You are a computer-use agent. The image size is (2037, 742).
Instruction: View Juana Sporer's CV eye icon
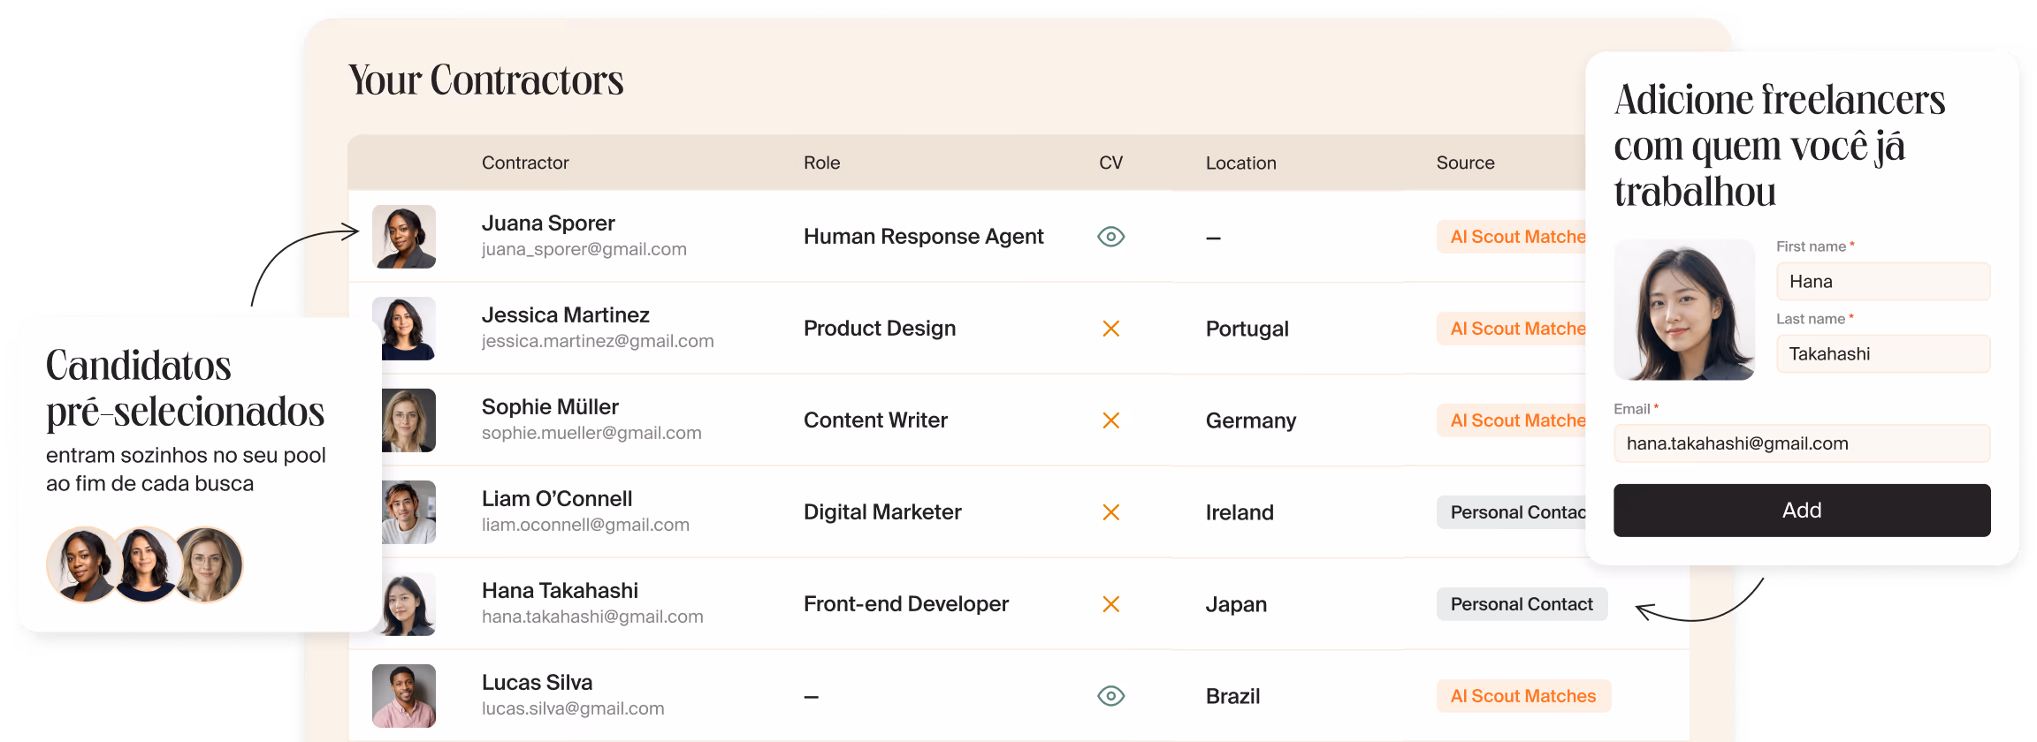point(1110,237)
